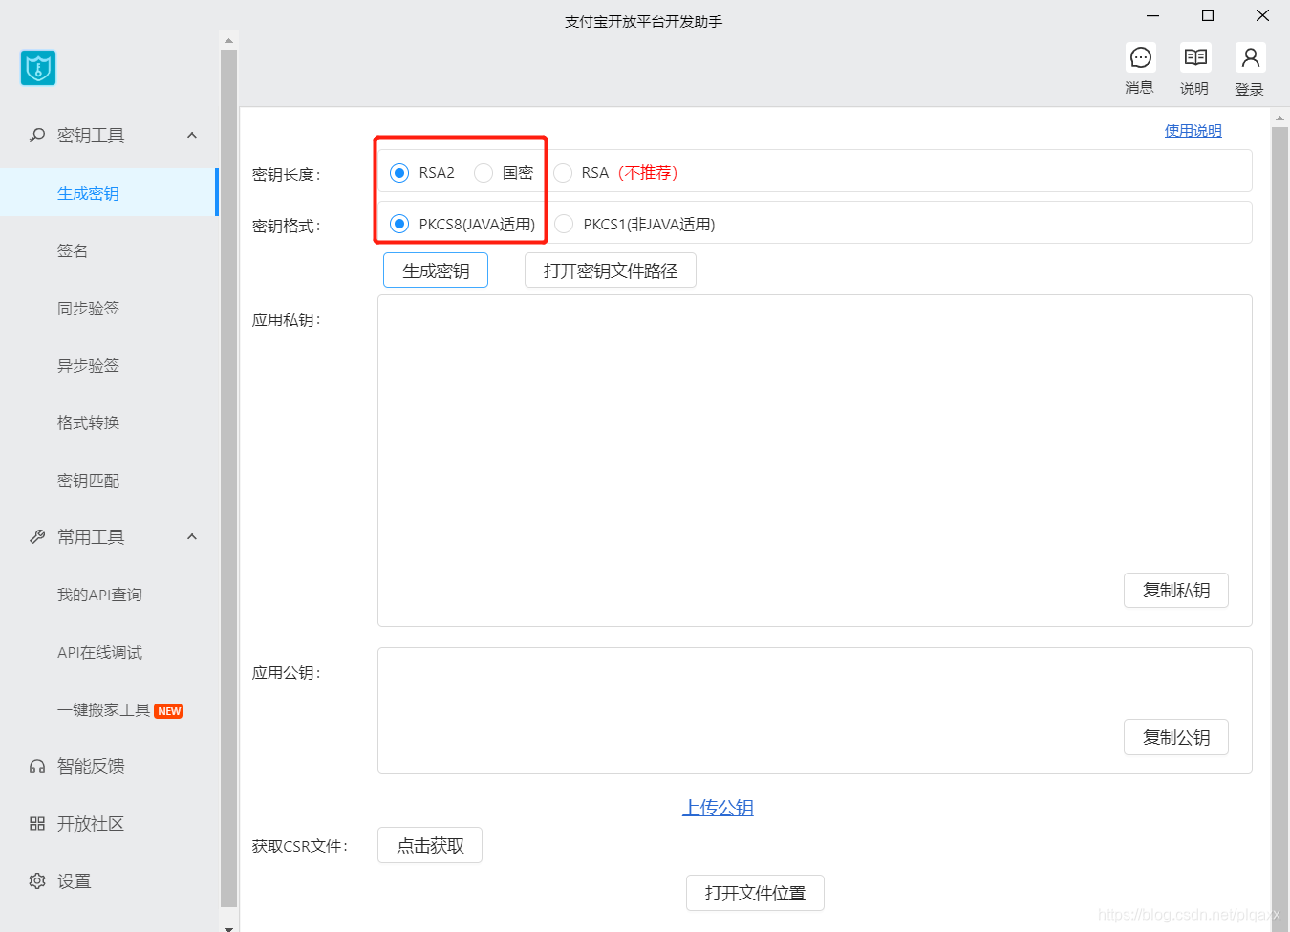Choose PKCS8(JAVA适用) key format
1290x932 pixels.
coord(399,224)
